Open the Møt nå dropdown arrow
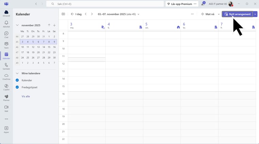Viewport: 259px width, 144px height. (219, 14)
